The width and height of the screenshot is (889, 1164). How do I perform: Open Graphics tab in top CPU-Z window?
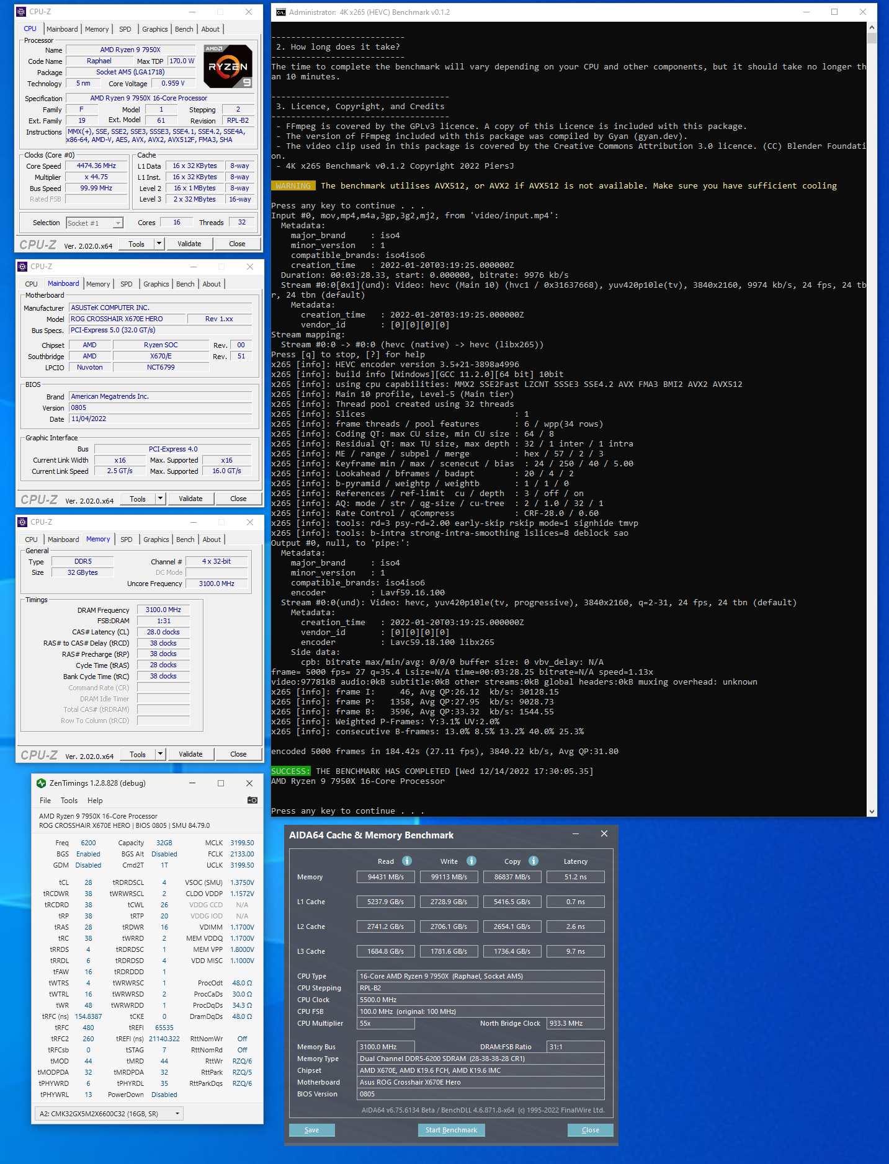pyautogui.click(x=154, y=29)
